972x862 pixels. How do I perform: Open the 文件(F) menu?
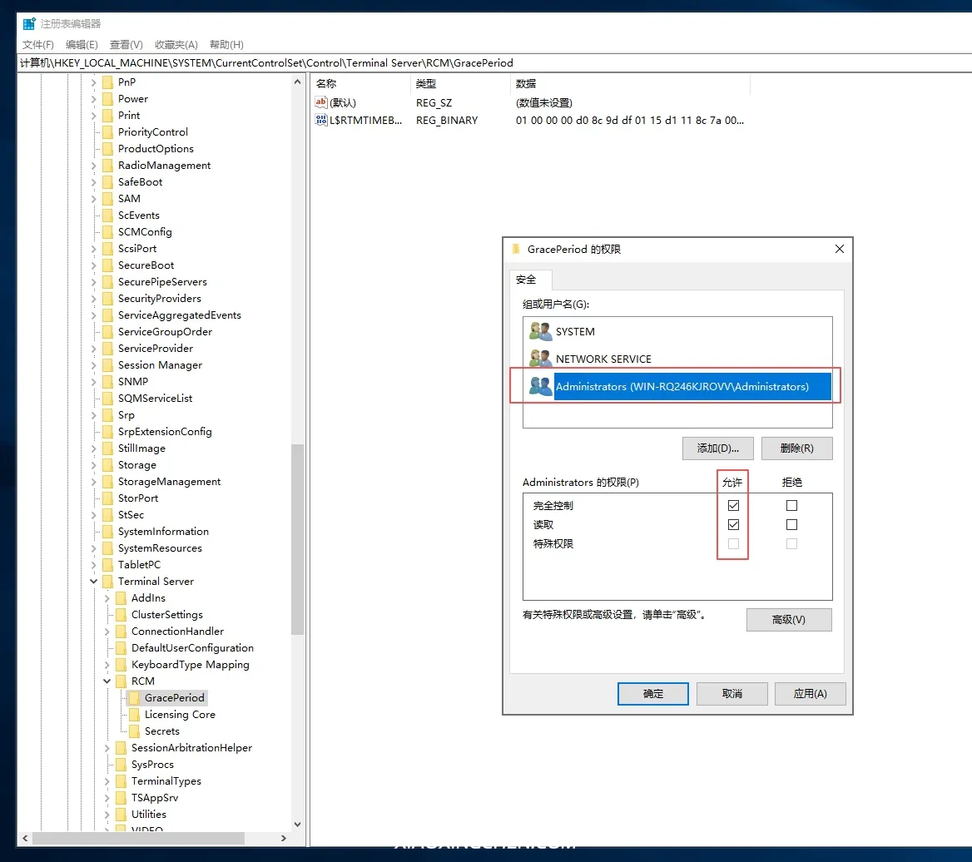[38, 44]
